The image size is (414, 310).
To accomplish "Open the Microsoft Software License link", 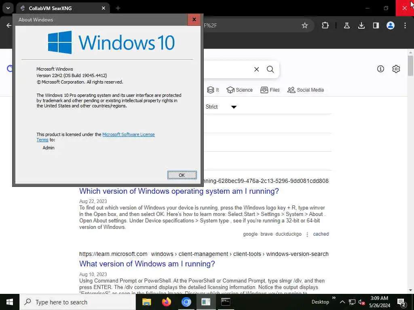I will pos(129,134).
